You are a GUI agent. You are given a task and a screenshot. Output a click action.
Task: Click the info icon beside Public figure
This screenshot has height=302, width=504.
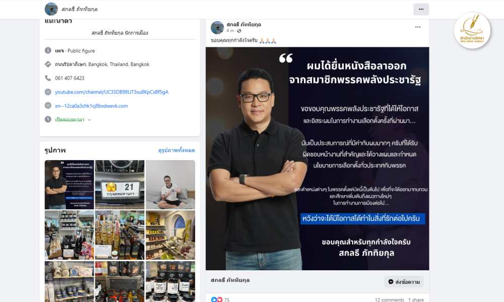(x=48, y=50)
